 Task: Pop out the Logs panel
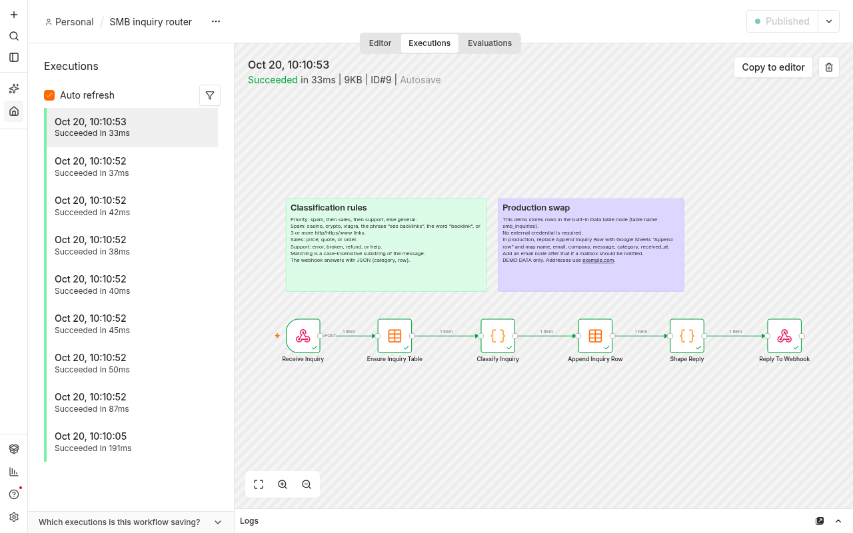click(820, 521)
